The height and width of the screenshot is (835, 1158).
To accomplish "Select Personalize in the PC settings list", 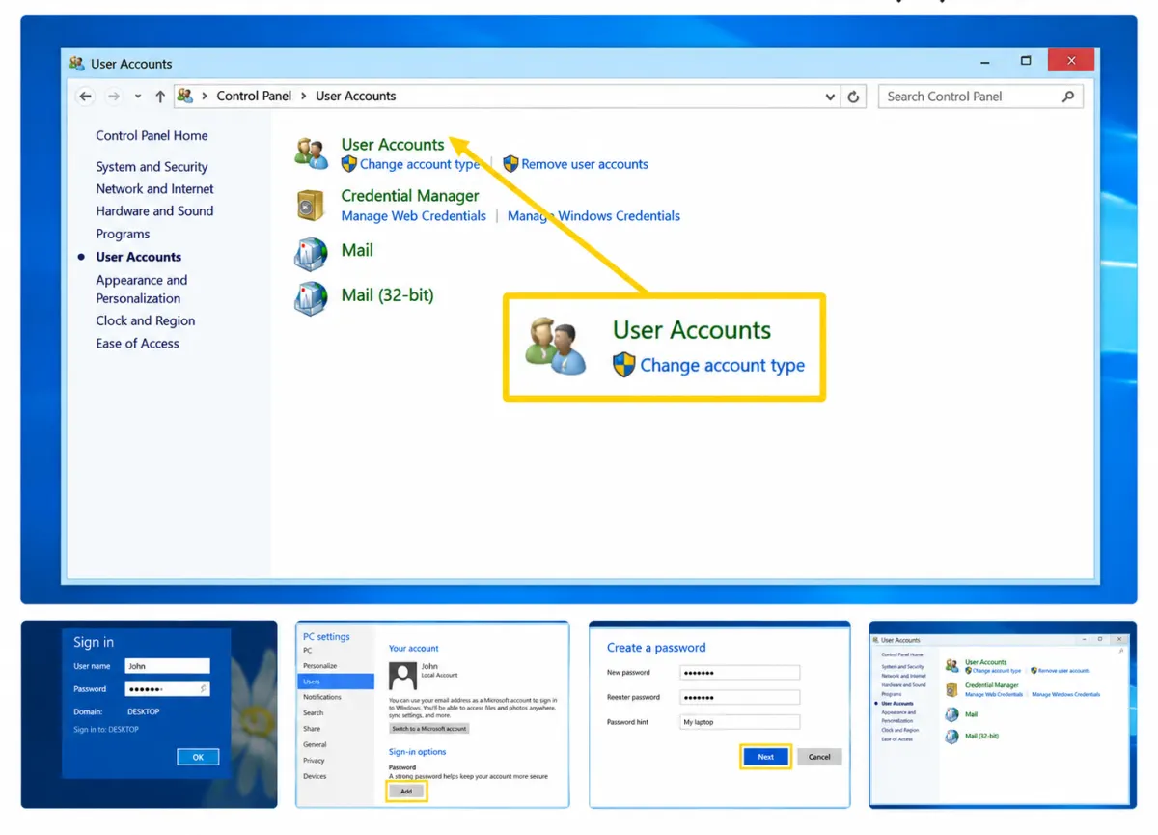I will 320,666.
